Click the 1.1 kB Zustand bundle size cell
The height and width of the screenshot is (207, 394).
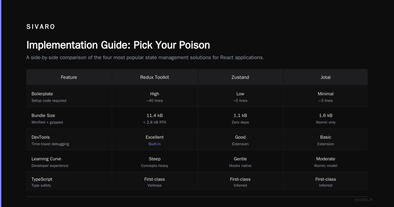240,118
